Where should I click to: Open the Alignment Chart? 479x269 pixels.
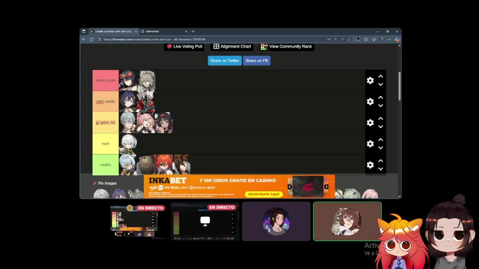click(x=232, y=46)
